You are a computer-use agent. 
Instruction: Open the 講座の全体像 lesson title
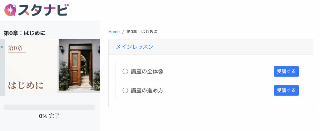[x=147, y=71]
